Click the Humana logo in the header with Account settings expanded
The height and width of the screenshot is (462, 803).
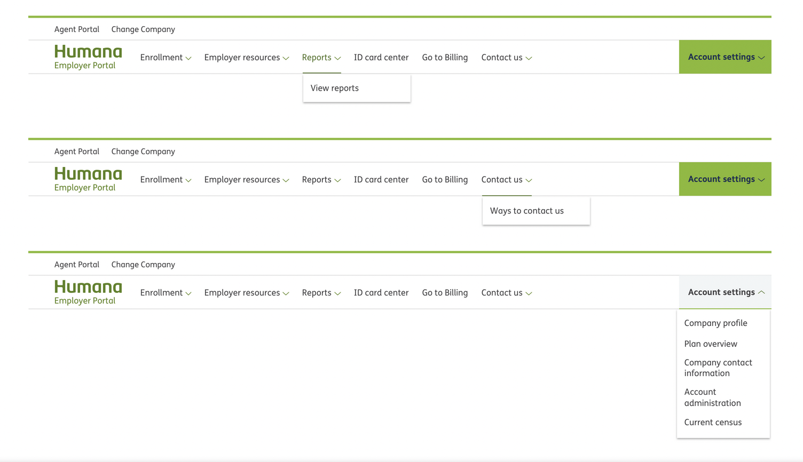pyautogui.click(x=88, y=288)
